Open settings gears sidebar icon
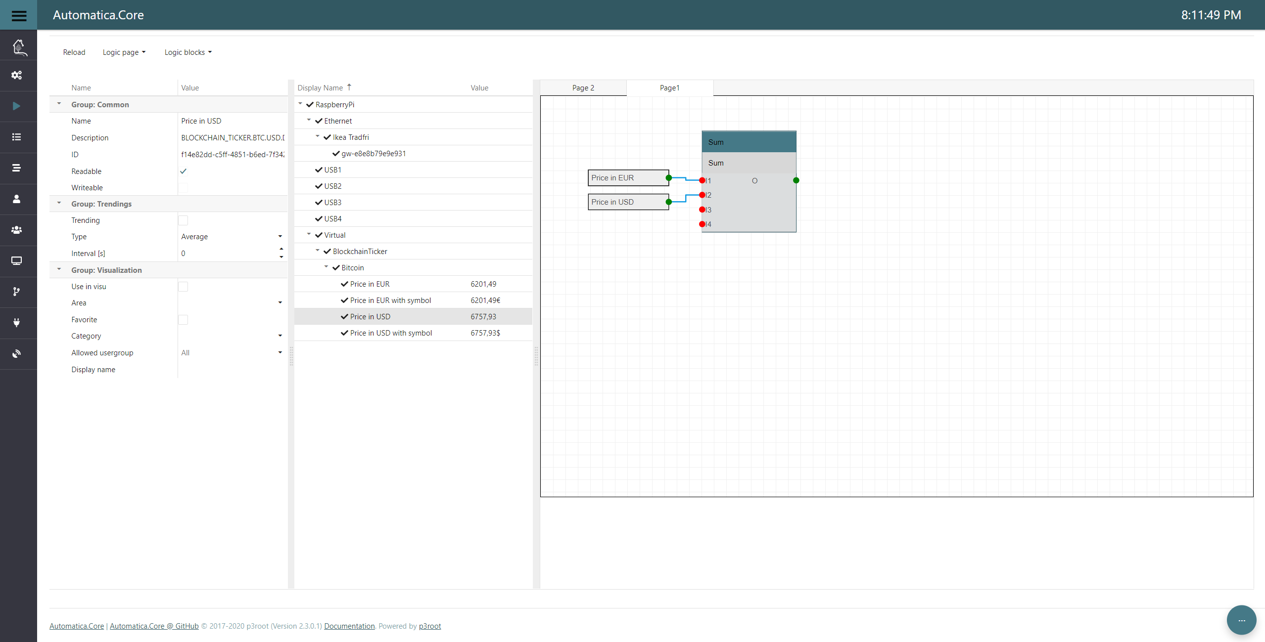Image resolution: width=1265 pixels, height=642 pixels. click(x=17, y=75)
